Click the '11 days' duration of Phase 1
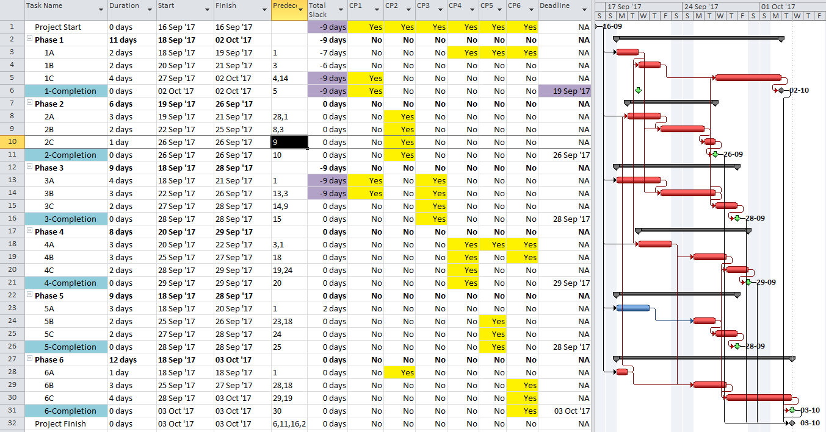This screenshot has height=432, width=826. pyautogui.click(x=131, y=40)
